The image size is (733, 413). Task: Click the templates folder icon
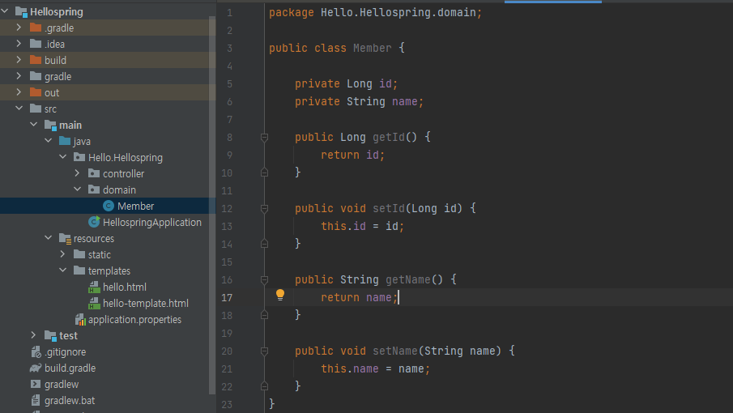79,270
